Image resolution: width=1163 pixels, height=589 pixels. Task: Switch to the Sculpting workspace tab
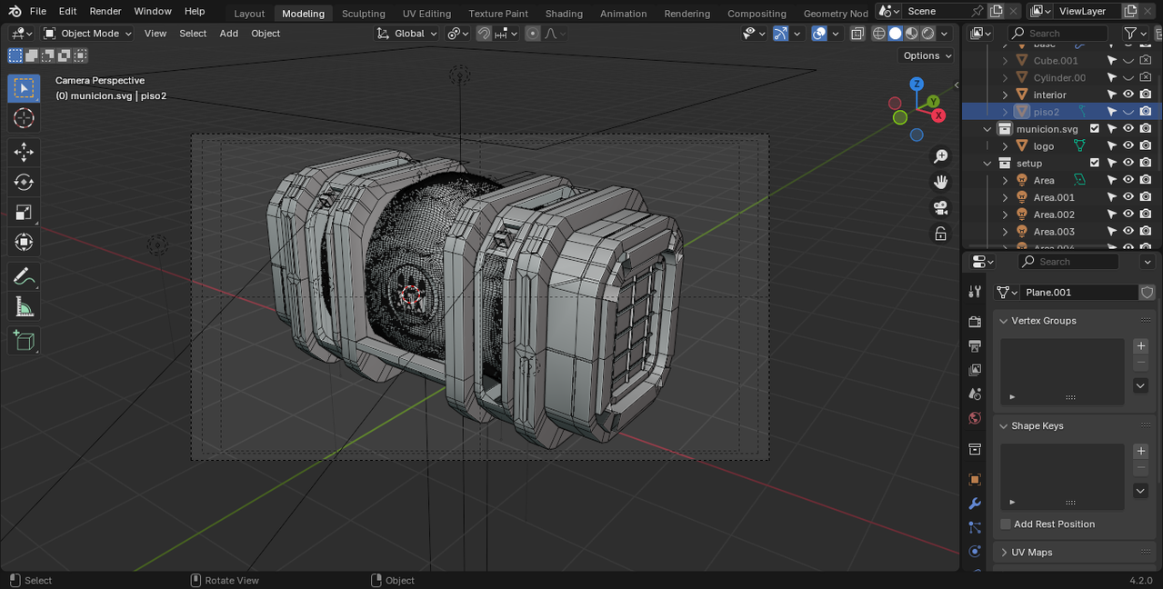point(363,14)
